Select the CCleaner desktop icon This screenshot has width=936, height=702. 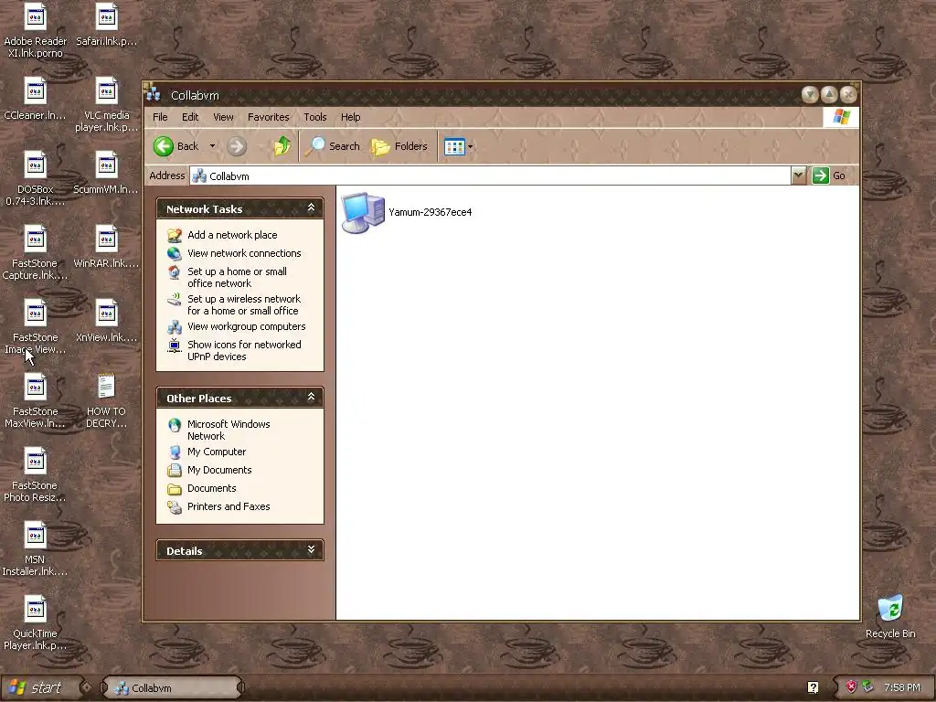(36, 99)
